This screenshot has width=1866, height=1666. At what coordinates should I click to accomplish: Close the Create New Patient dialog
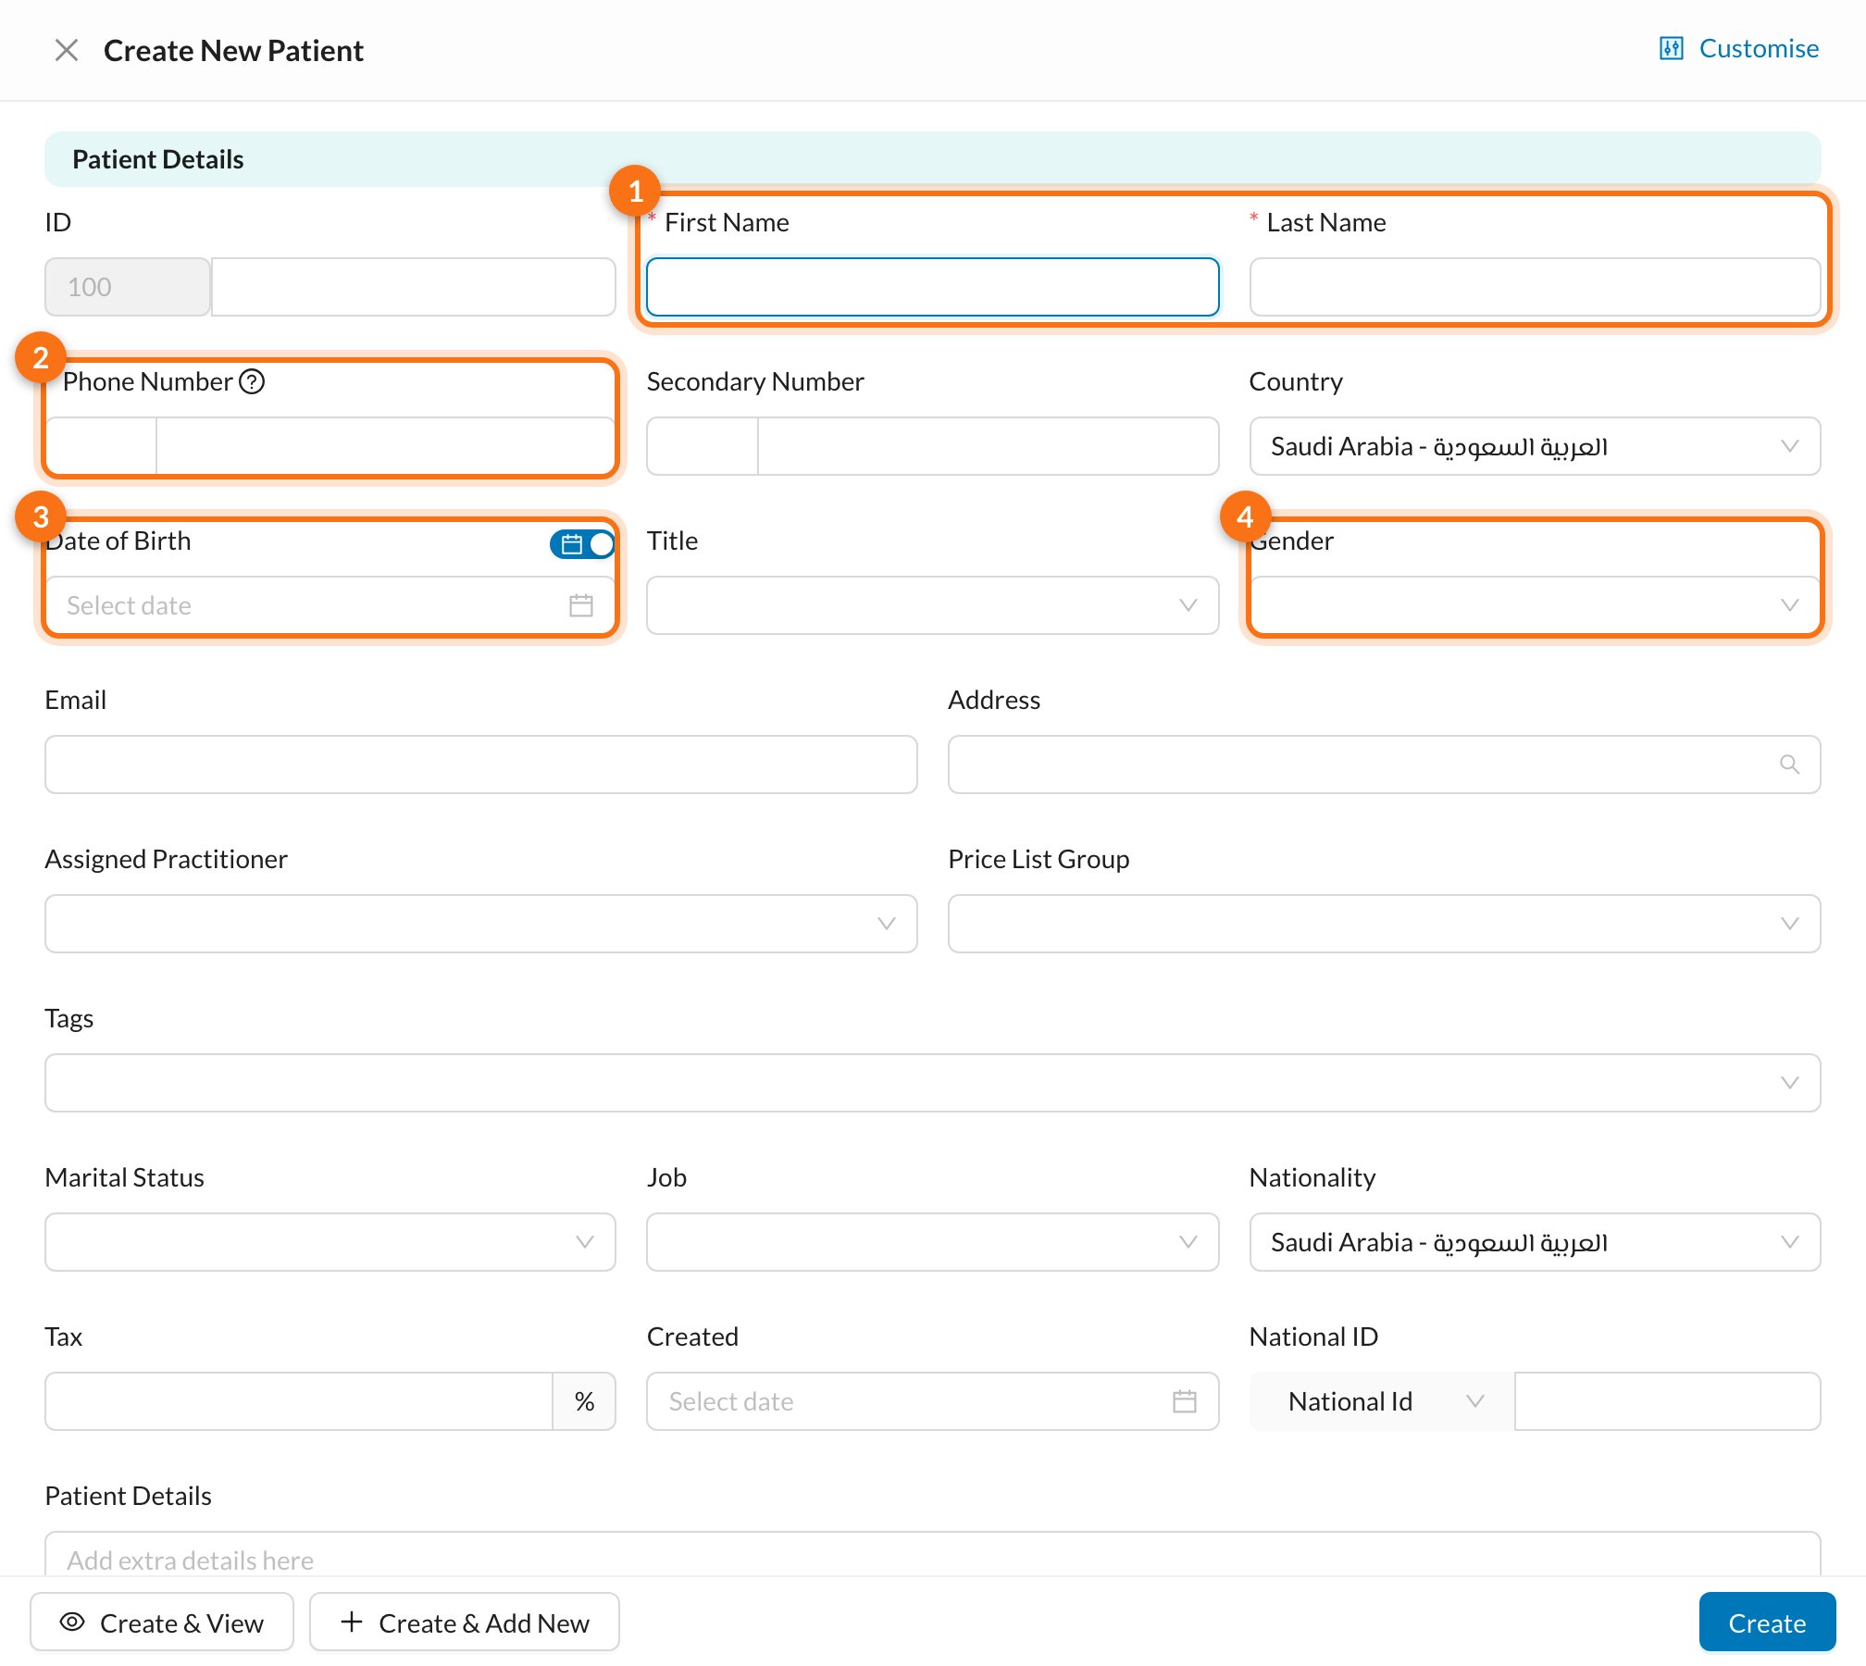point(67,50)
